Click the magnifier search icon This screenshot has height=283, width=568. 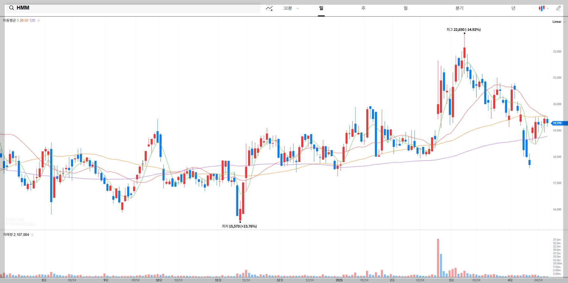[11, 8]
